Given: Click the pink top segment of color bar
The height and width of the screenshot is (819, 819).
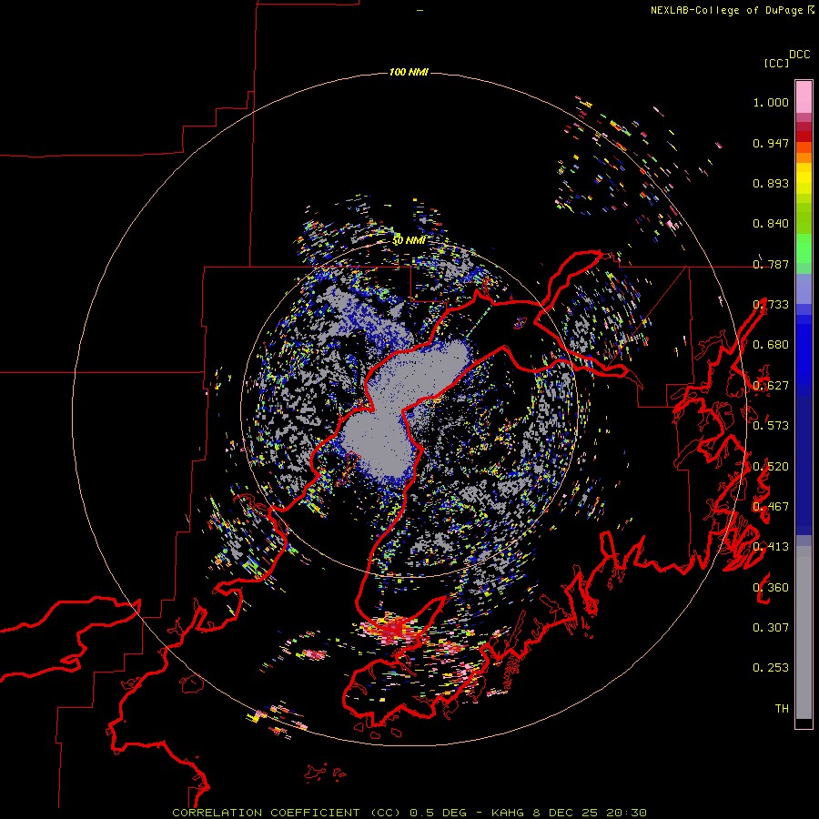Looking at the screenshot, I should point(804,96).
